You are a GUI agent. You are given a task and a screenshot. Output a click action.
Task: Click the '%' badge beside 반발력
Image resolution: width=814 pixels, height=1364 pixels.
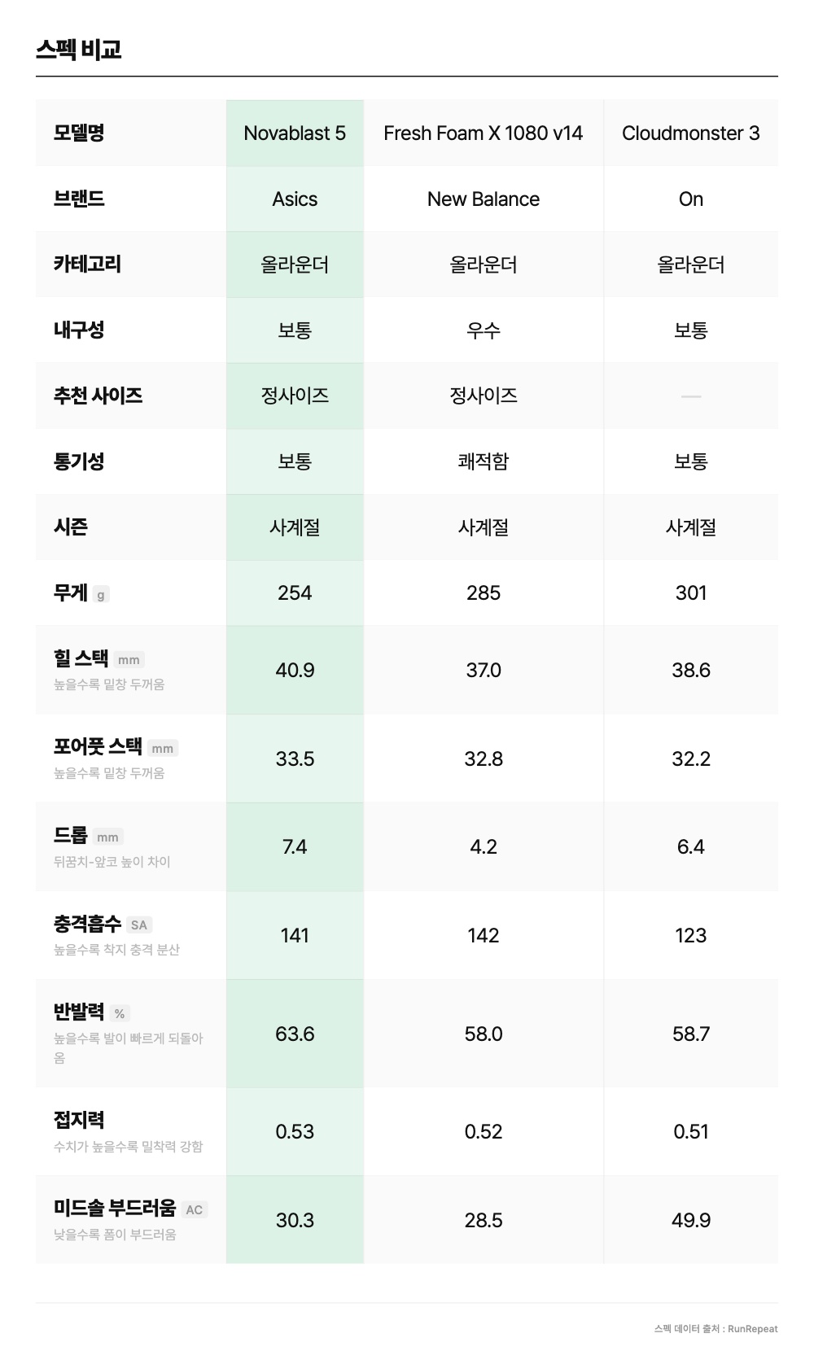coord(120,1014)
